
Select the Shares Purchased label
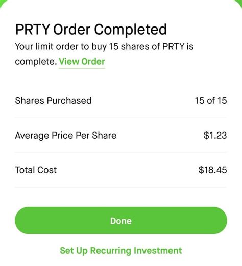tap(53, 100)
